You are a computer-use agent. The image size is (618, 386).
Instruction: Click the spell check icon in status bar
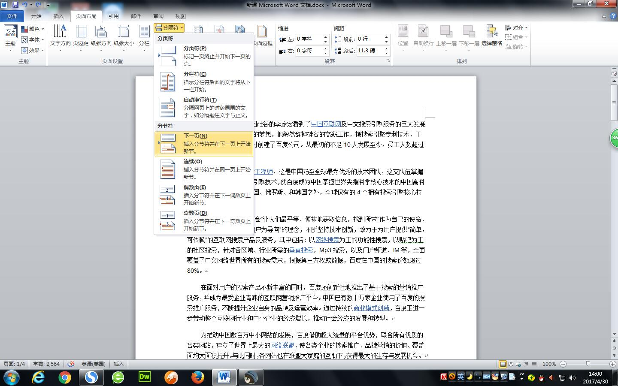(71, 364)
